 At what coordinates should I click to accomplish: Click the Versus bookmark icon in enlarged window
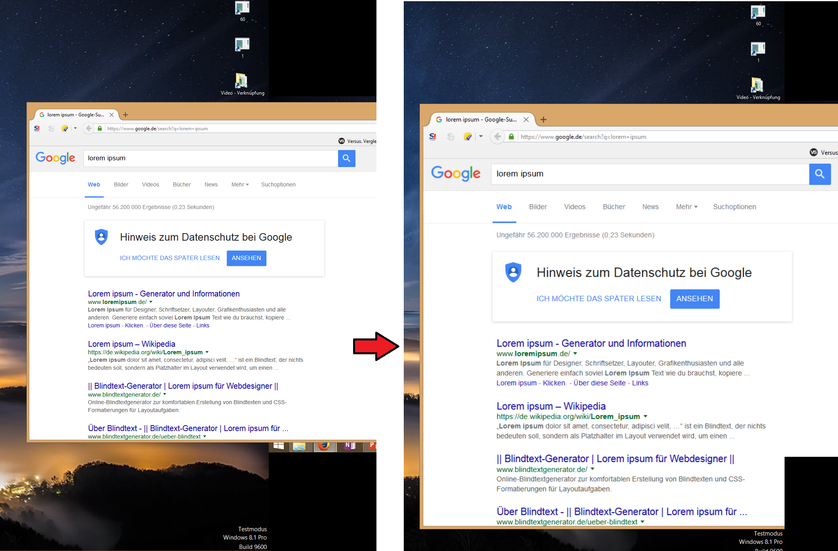[813, 152]
